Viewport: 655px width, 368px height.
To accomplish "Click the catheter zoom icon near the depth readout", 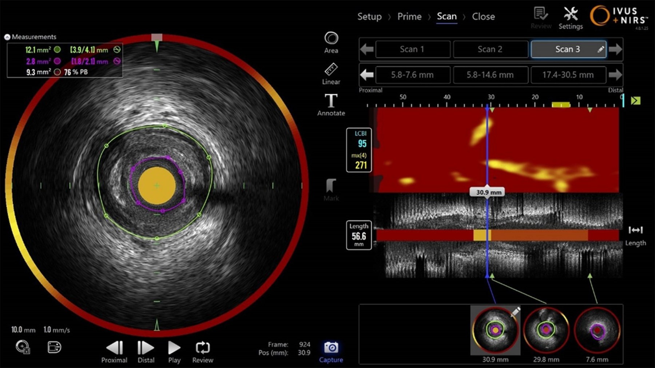I will tap(23, 348).
